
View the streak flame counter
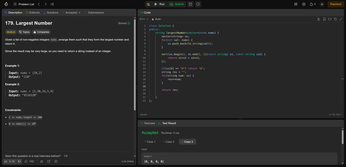tap(313, 4)
